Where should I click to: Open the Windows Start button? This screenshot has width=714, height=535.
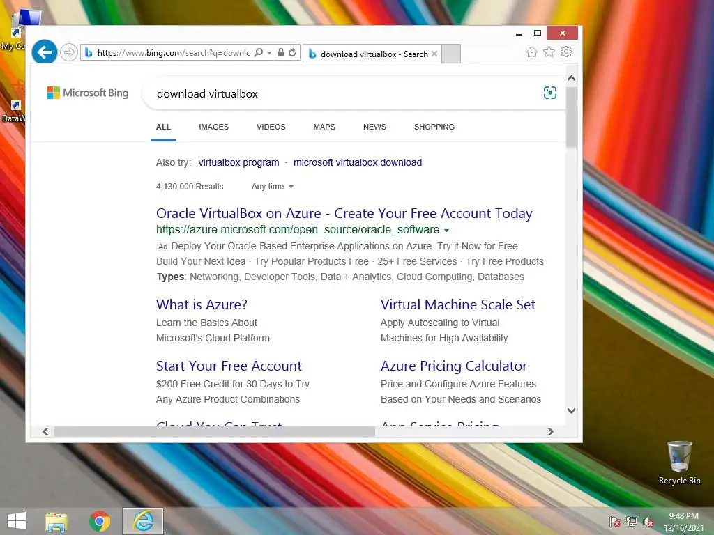17,521
